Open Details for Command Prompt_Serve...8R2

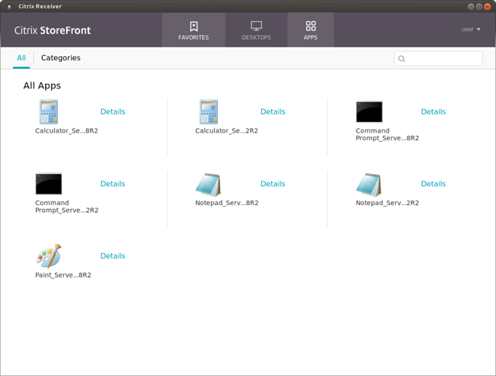[x=433, y=112]
